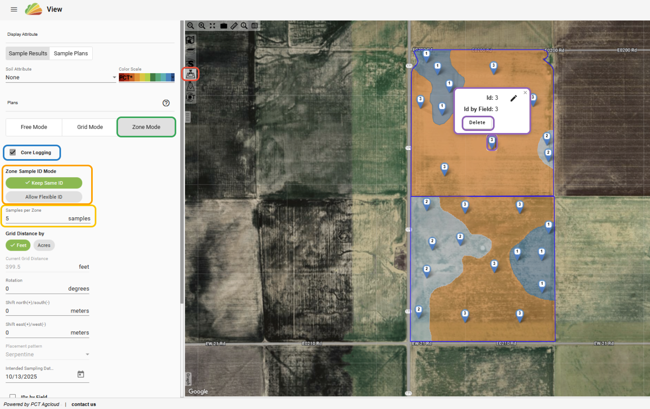Tick the IDs by Field checkbox
650x409 pixels.
pyautogui.click(x=13, y=397)
